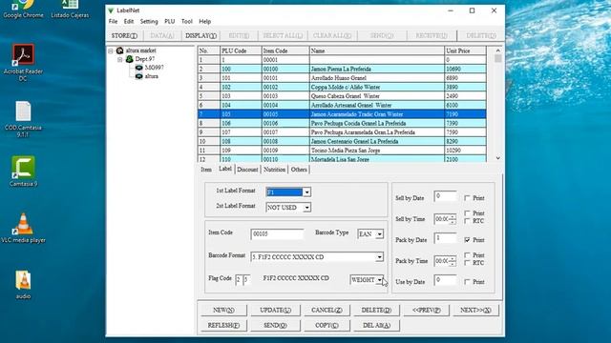Open the File menu
The image size is (611, 343).
[x=113, y=21]
